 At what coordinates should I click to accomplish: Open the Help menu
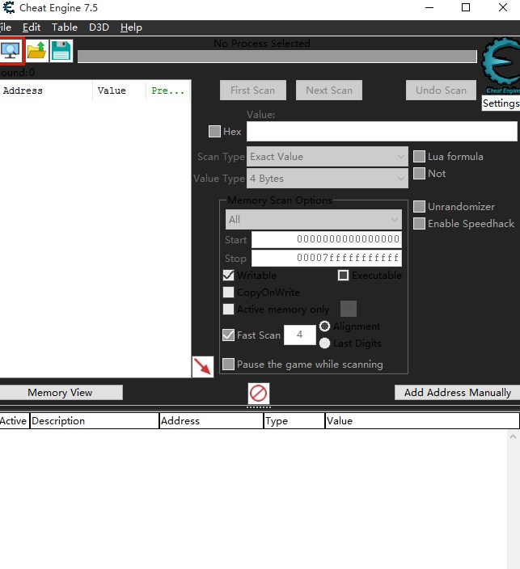[131, 27]
